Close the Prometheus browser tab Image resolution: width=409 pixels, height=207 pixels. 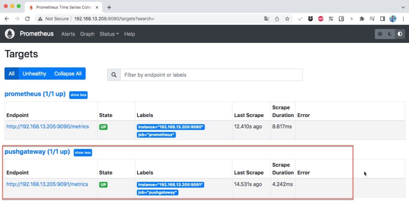[97, 7]
